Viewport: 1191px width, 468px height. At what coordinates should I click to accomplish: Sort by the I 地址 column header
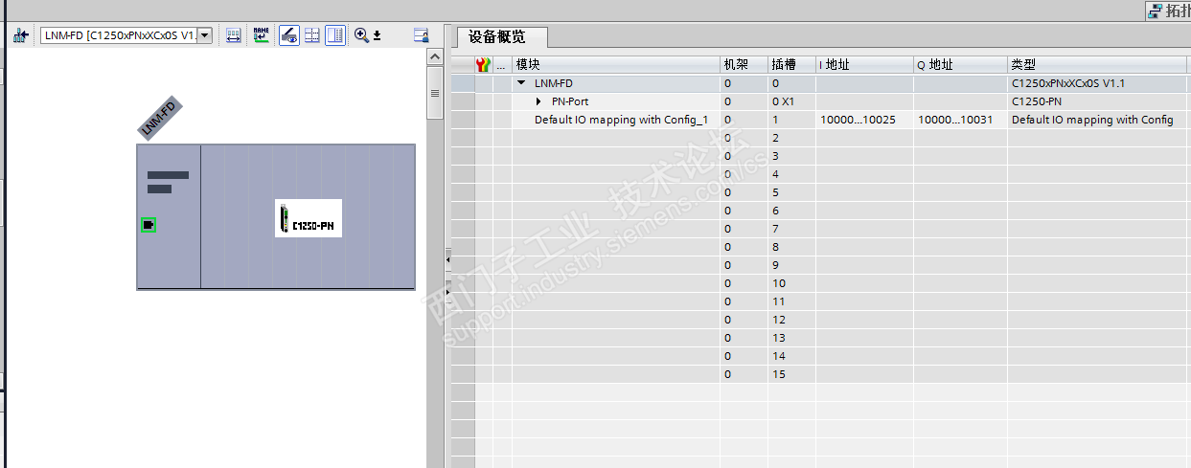(x=864, y=64)
